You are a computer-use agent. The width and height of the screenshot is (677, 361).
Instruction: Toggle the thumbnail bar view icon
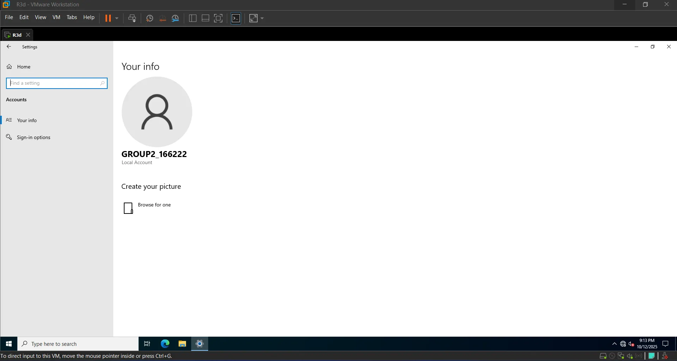[x=205, y=18]
